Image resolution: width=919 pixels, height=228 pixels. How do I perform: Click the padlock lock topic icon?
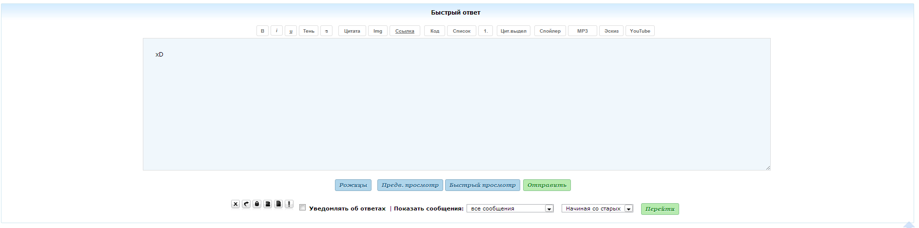pyautogui.click(x=257, y=204)
